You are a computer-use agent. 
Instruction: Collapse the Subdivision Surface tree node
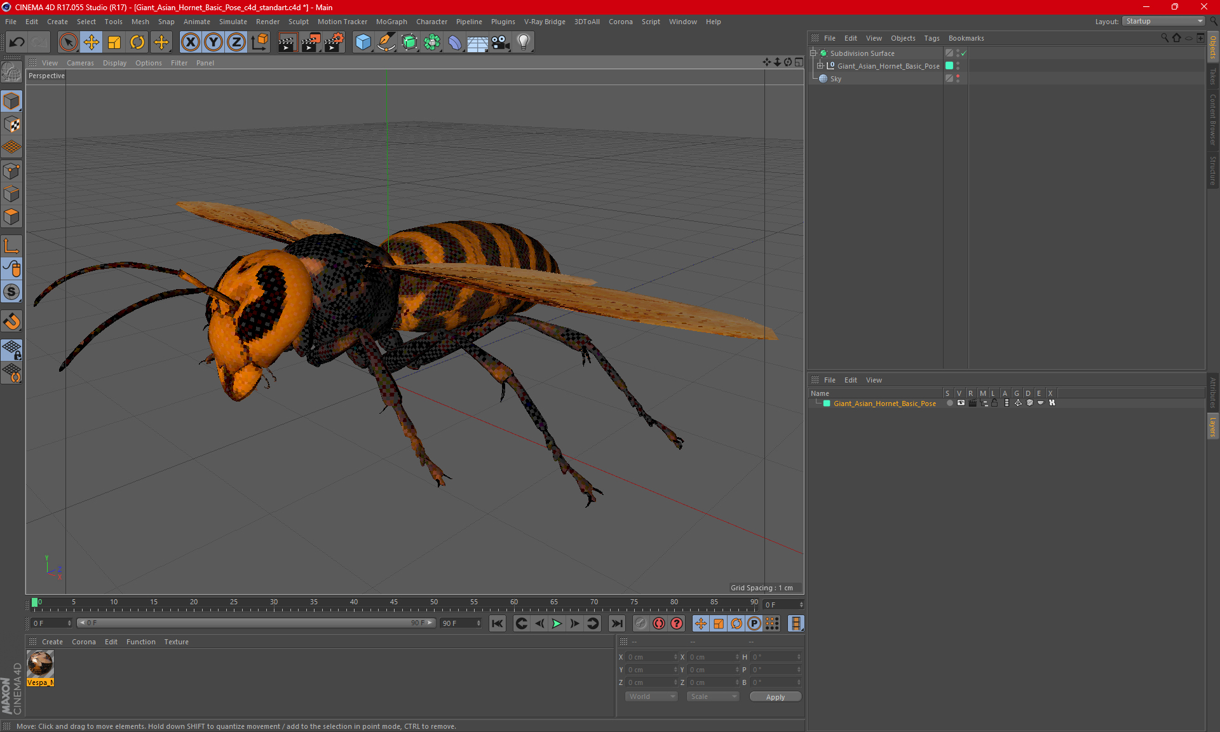(813, 53)
